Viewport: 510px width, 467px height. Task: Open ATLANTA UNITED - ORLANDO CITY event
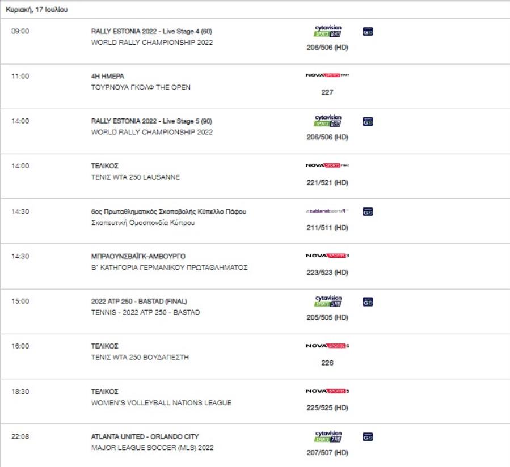(145, 436)
